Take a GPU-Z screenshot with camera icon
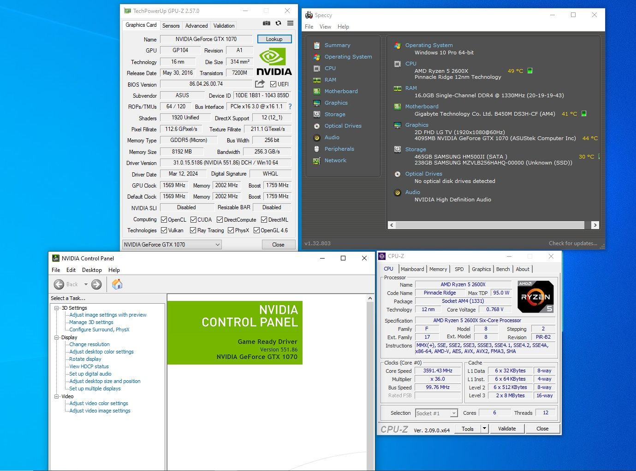The image size is (636, 471). click(266, 23)
